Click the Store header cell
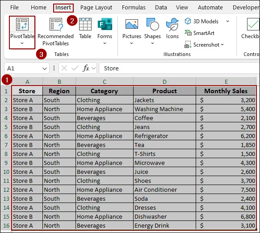This screenshot has height=233, width=260. tap(27, 91)
